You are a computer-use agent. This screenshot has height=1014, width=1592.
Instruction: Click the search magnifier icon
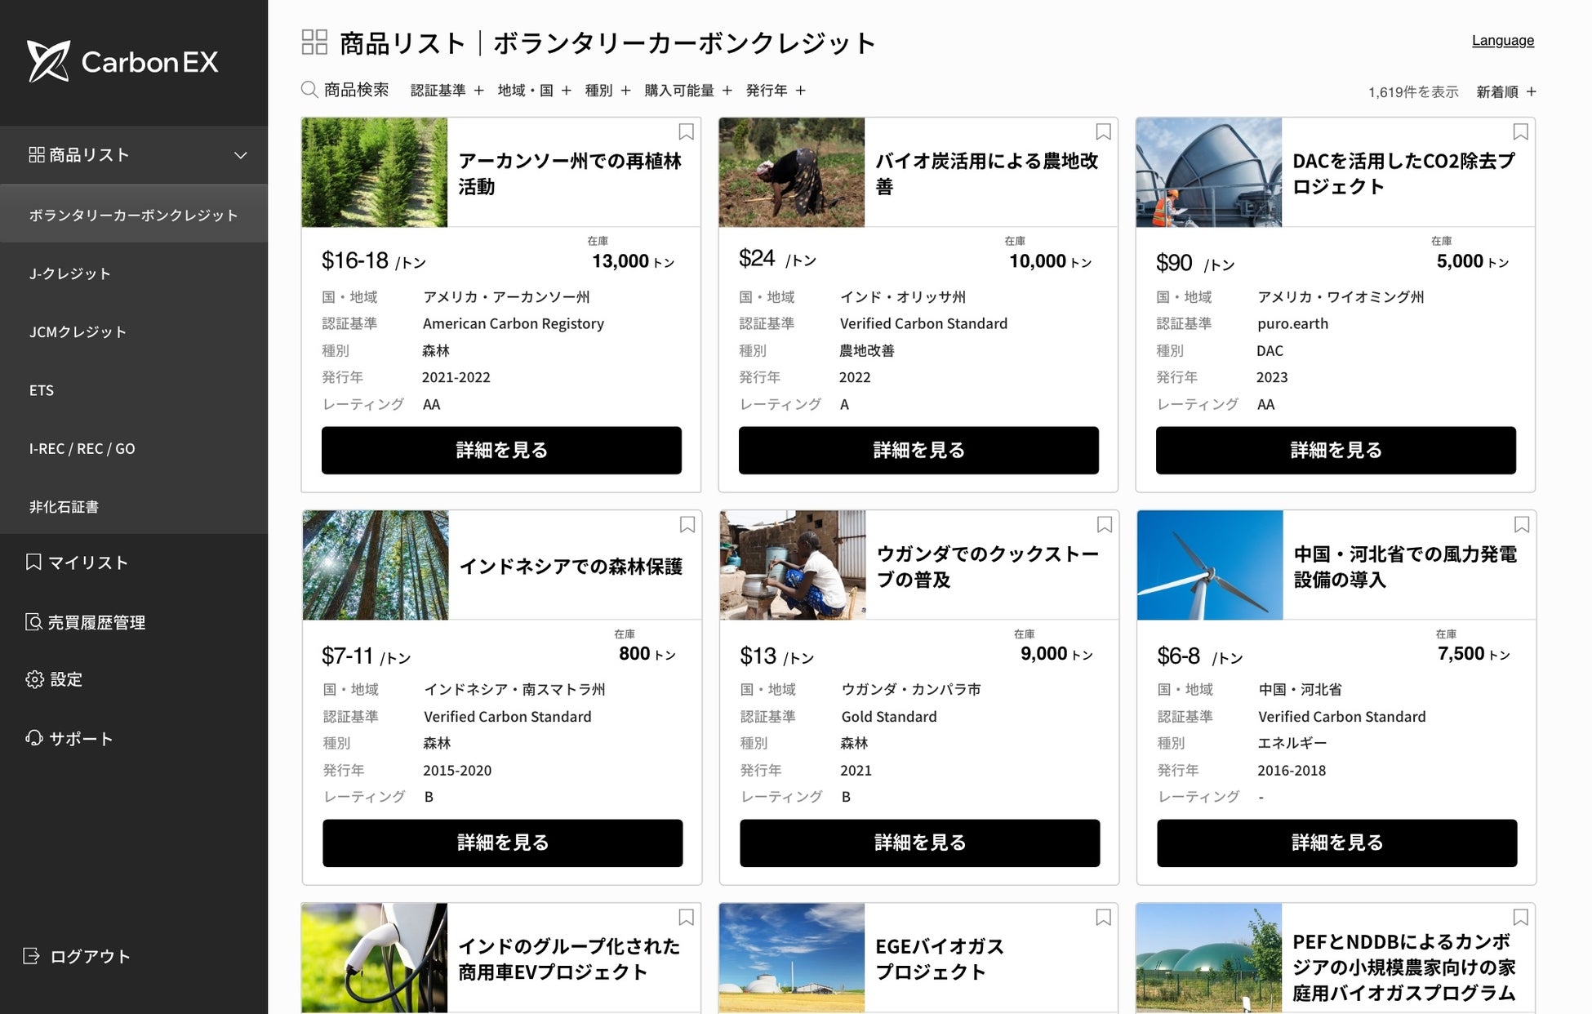click(309, 90)
